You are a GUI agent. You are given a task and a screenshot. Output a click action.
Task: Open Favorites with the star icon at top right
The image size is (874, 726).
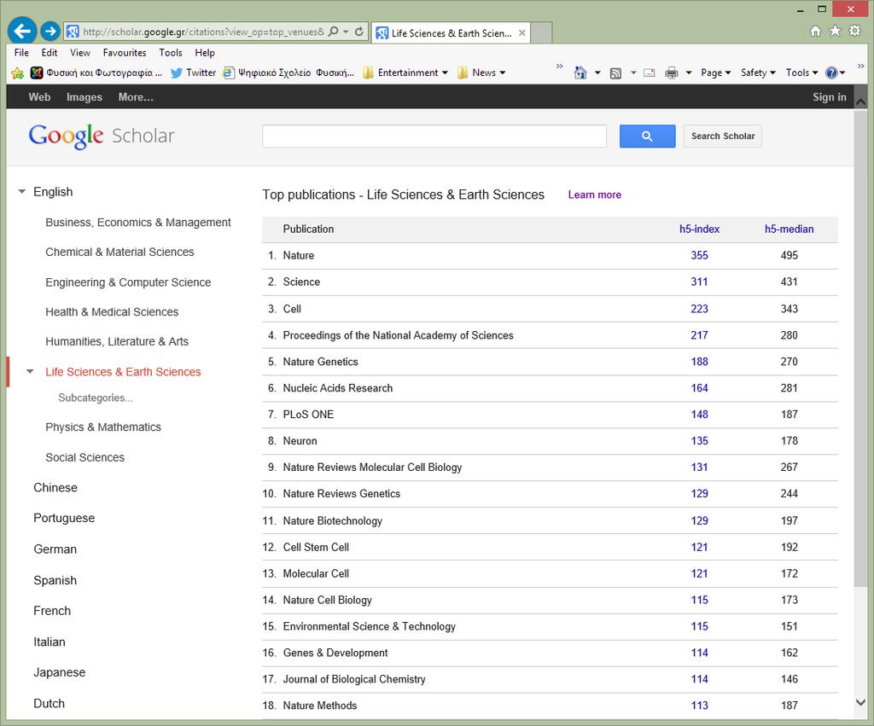click(x=835, y=31)
